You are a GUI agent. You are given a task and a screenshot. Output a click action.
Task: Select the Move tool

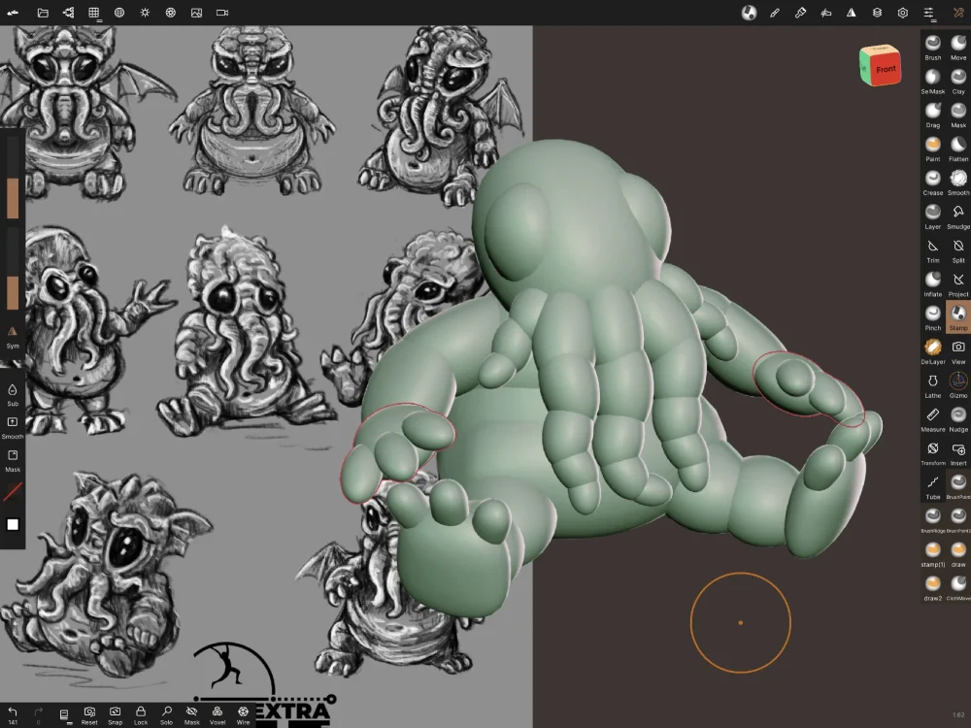[x=958, y=47]
